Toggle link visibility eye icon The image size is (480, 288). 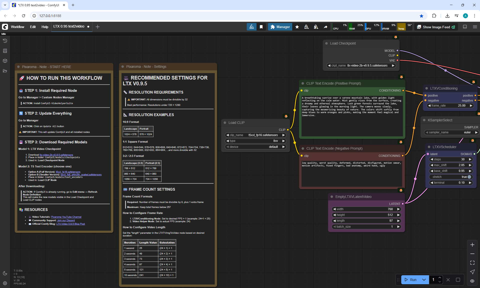click(x=472, y=281)
